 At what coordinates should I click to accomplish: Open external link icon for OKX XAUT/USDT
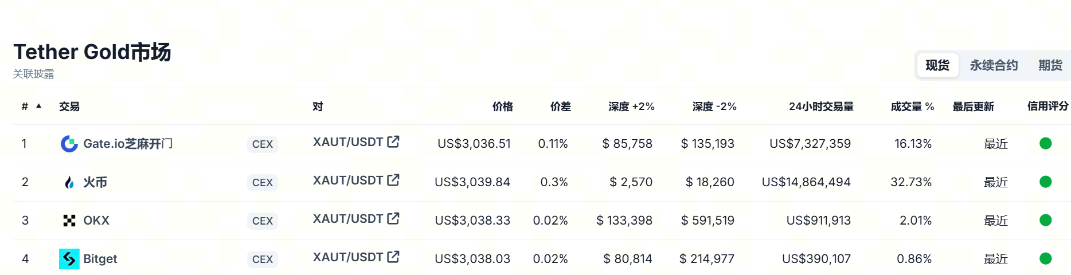point(393,218)
